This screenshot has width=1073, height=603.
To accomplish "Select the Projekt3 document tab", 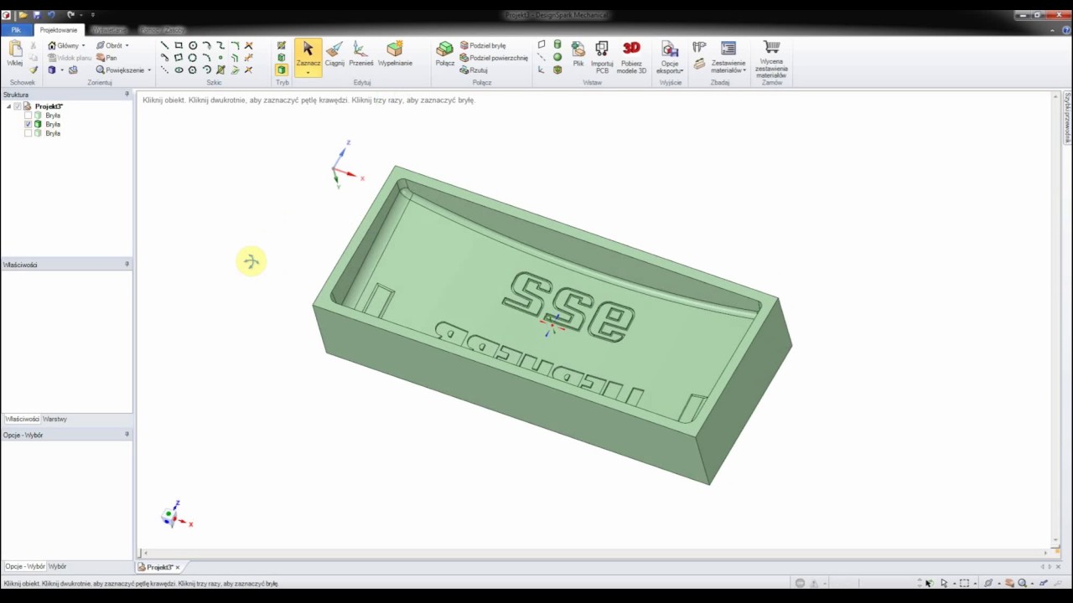I will pos(159,567).
